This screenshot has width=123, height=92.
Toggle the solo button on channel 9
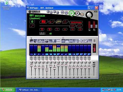click(x=62, y=57)
